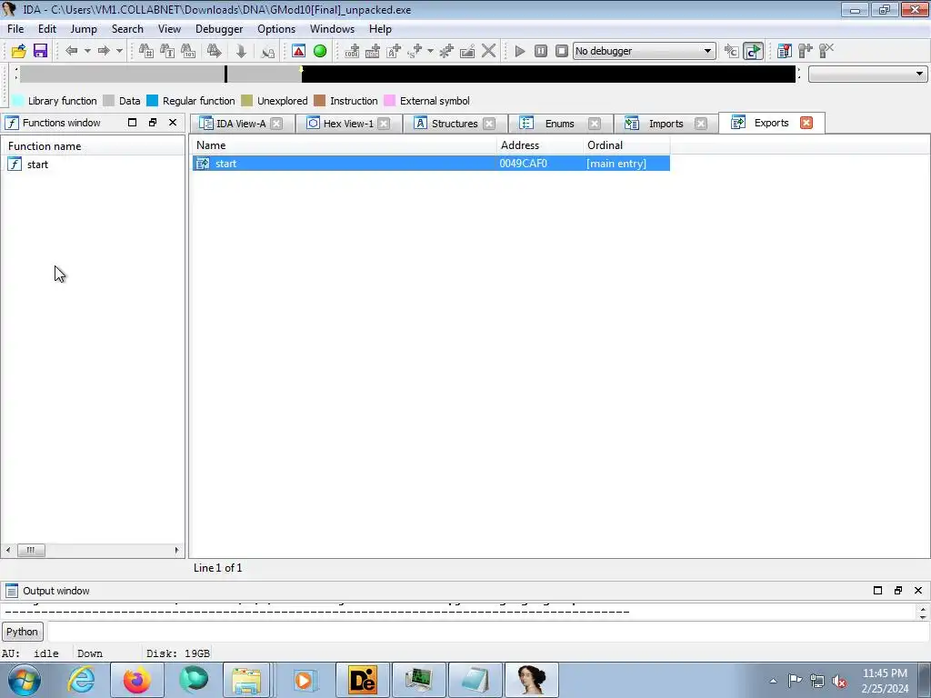Jump forward with the right arrow icon

[104, 51]
